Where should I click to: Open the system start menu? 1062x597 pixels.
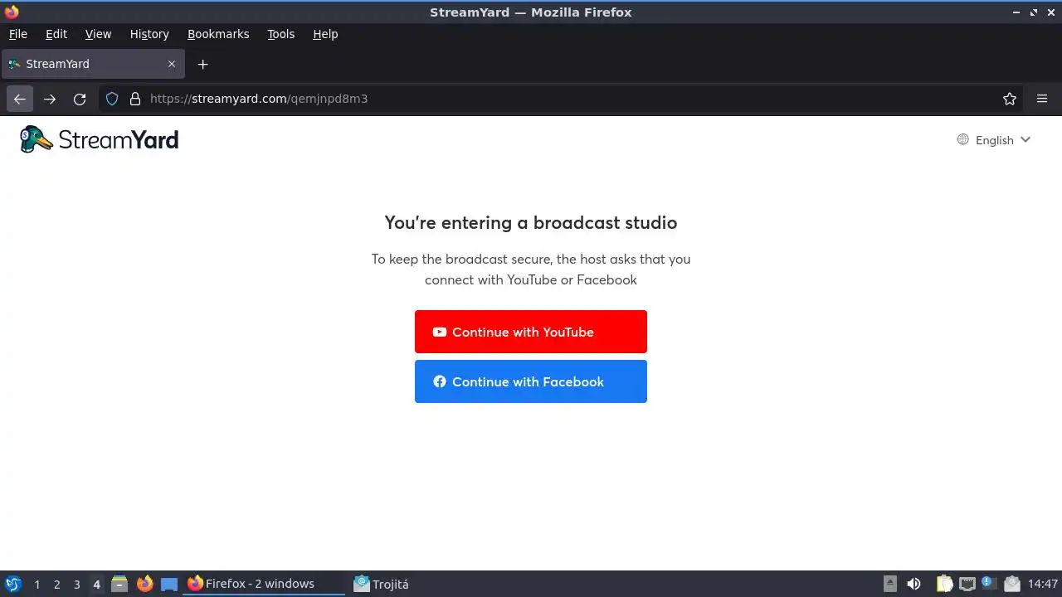(x=13, y=584)
